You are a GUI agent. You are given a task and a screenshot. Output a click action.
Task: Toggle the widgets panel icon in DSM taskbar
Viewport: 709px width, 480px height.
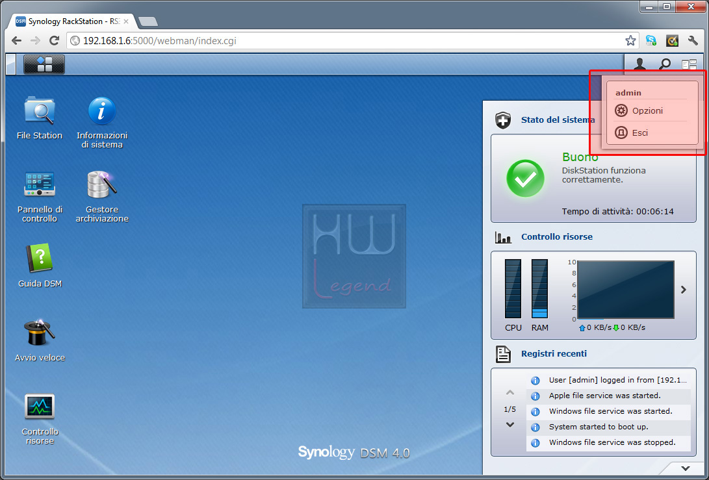pyautogui.click(x=689, y=65)
